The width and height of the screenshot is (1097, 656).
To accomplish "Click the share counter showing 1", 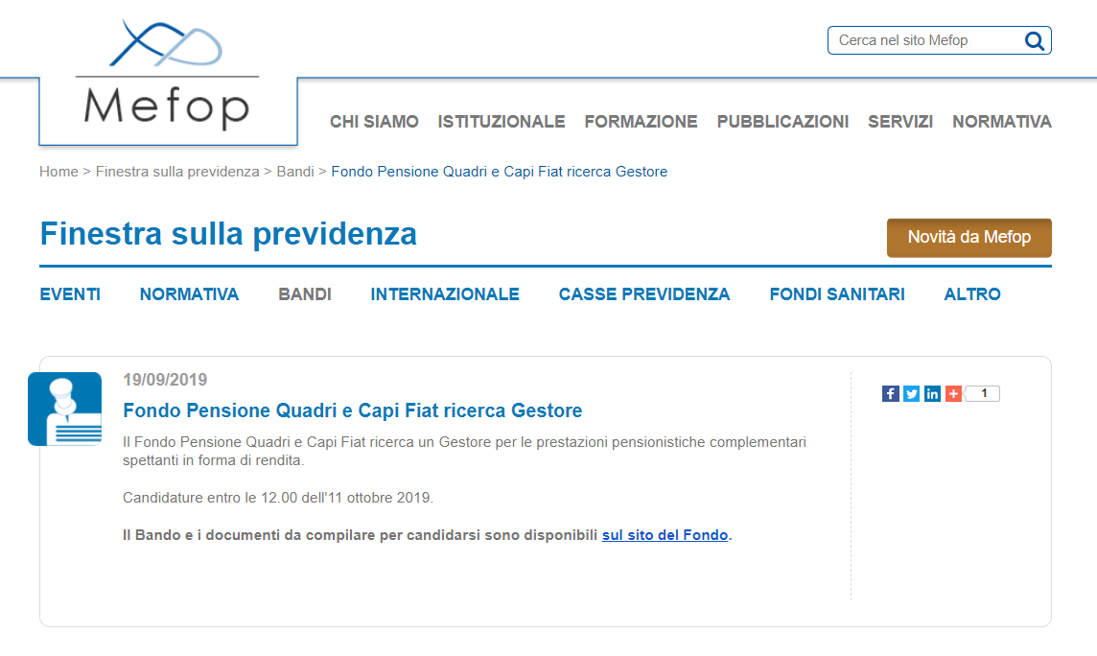I will [983, 394].
